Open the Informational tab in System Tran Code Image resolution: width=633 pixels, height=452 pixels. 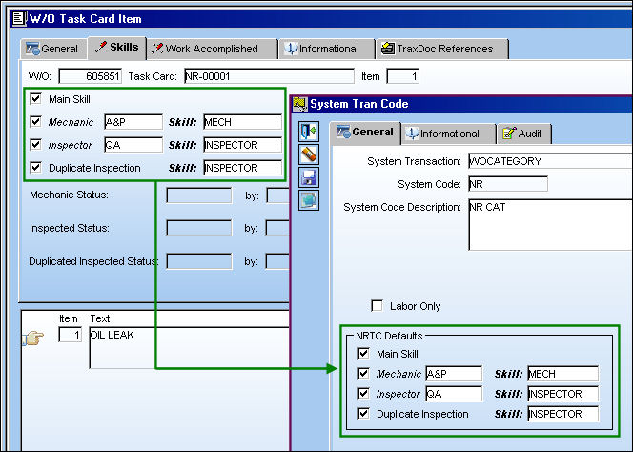448,134
